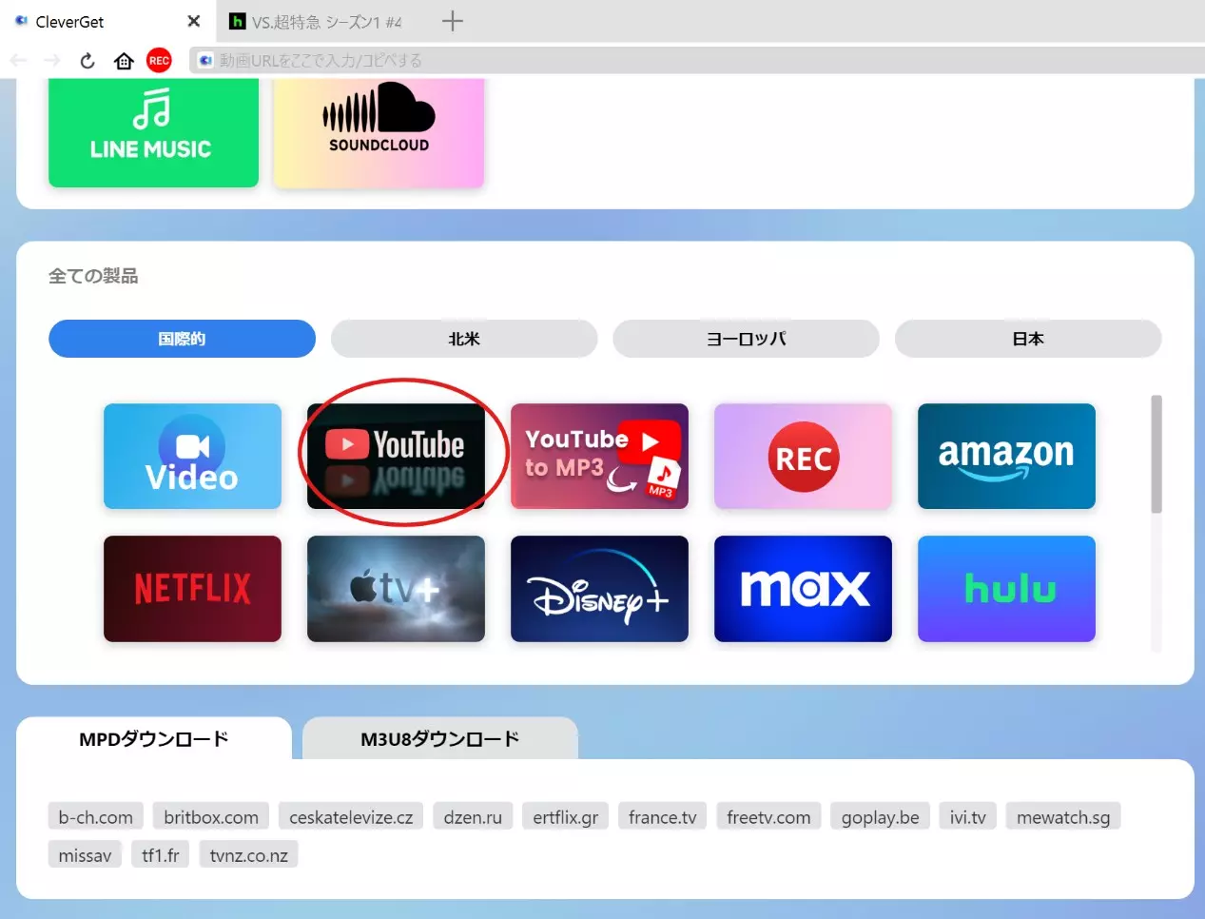Image resolution: width=1205 pixels, height=919 pixels.
Task: Switch to the M3U8ダウンロード tab
Action: point(440,739)
